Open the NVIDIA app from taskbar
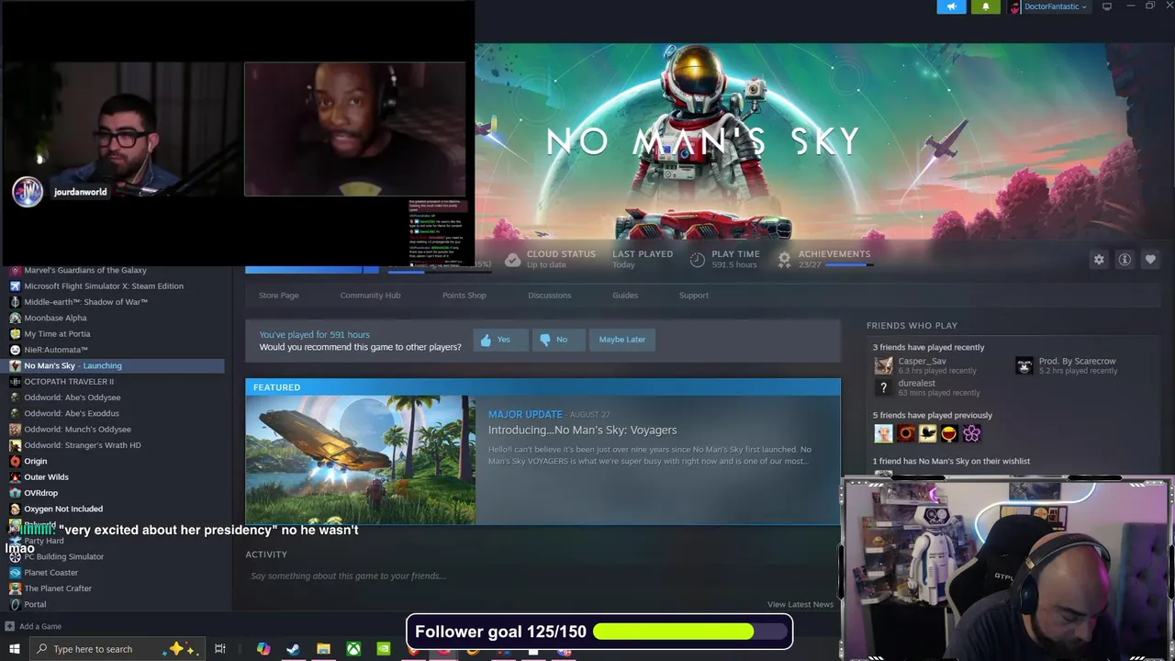Viewport: 1175px width, 661px height. click(384, 649)
